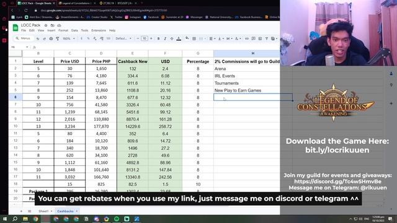Click the Menus search box
The height and width of the screenshot is (223, 397).
coord(23,38)
